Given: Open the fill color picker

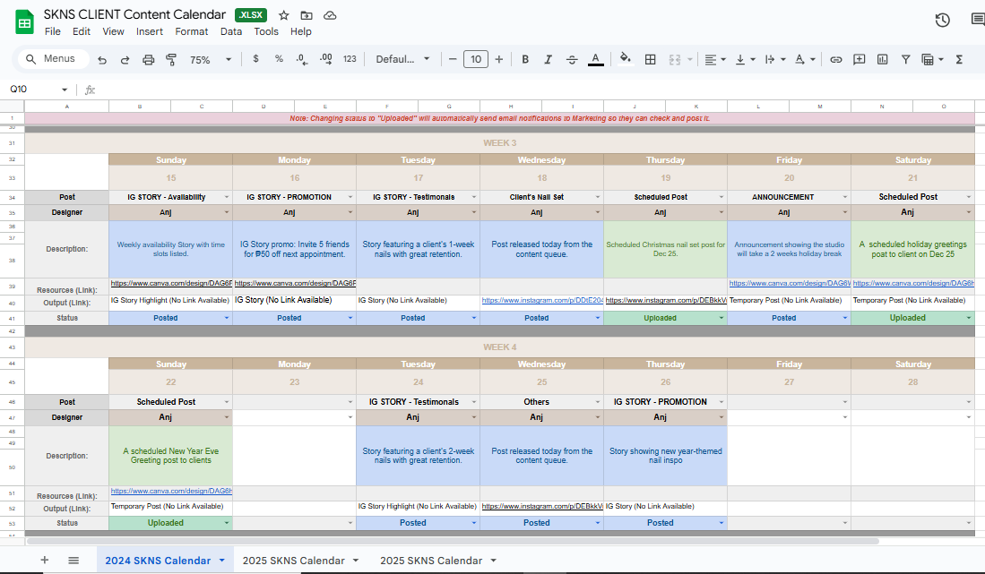Looking at the screenshot, I should coord(626,59).
